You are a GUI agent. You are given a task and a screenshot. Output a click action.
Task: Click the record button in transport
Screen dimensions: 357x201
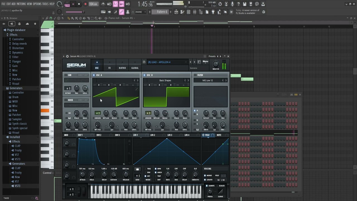click(85, 4)
